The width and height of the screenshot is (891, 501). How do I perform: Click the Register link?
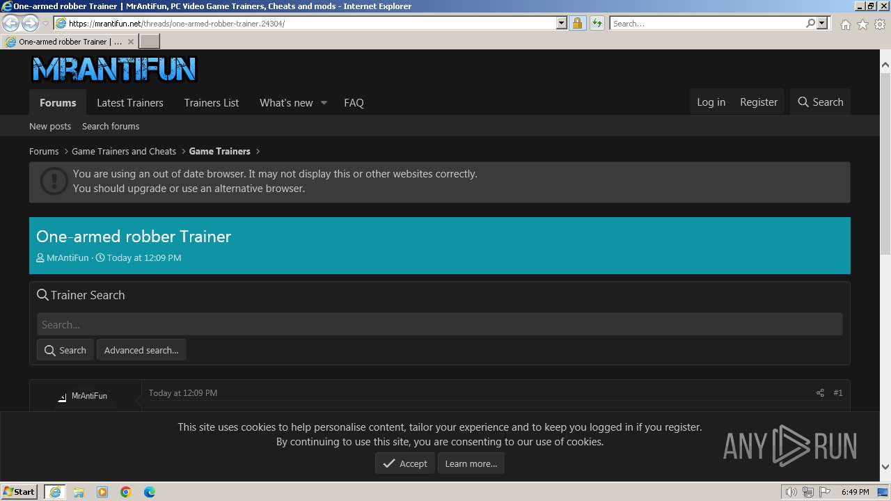pyautogui.click(x=759, y=102)
